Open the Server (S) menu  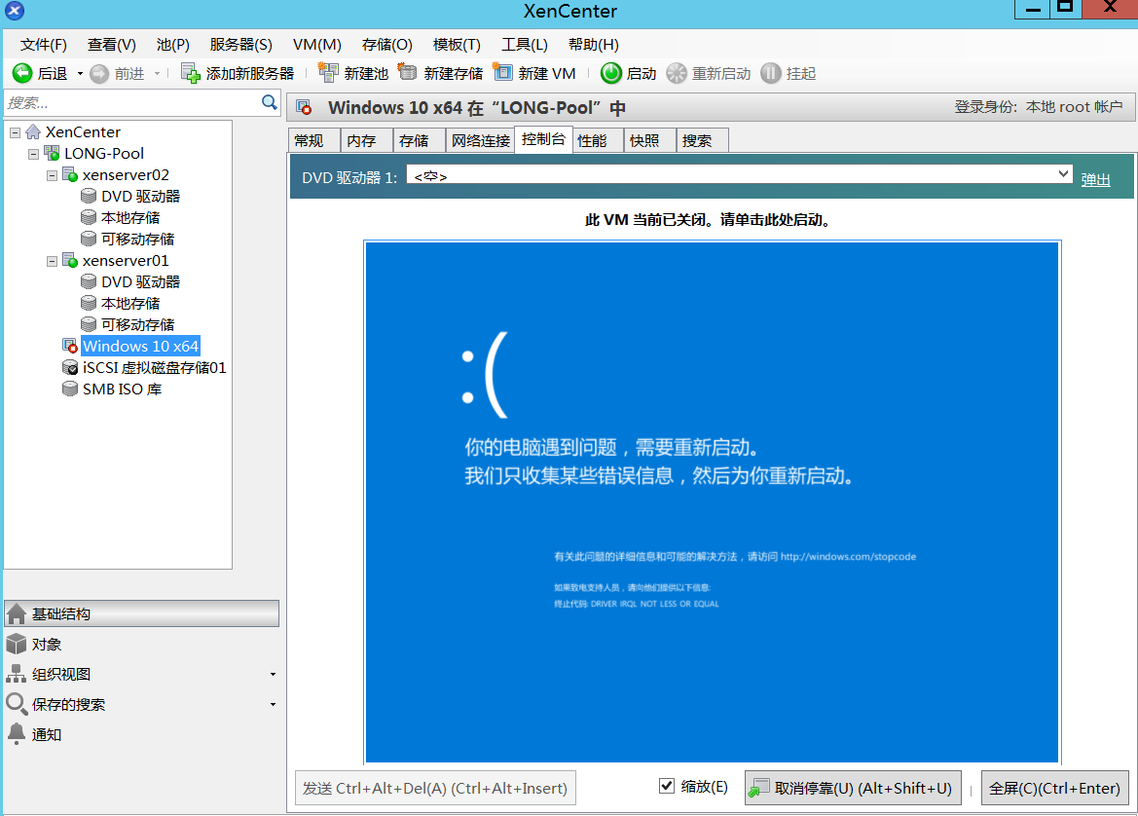point(241,45)
